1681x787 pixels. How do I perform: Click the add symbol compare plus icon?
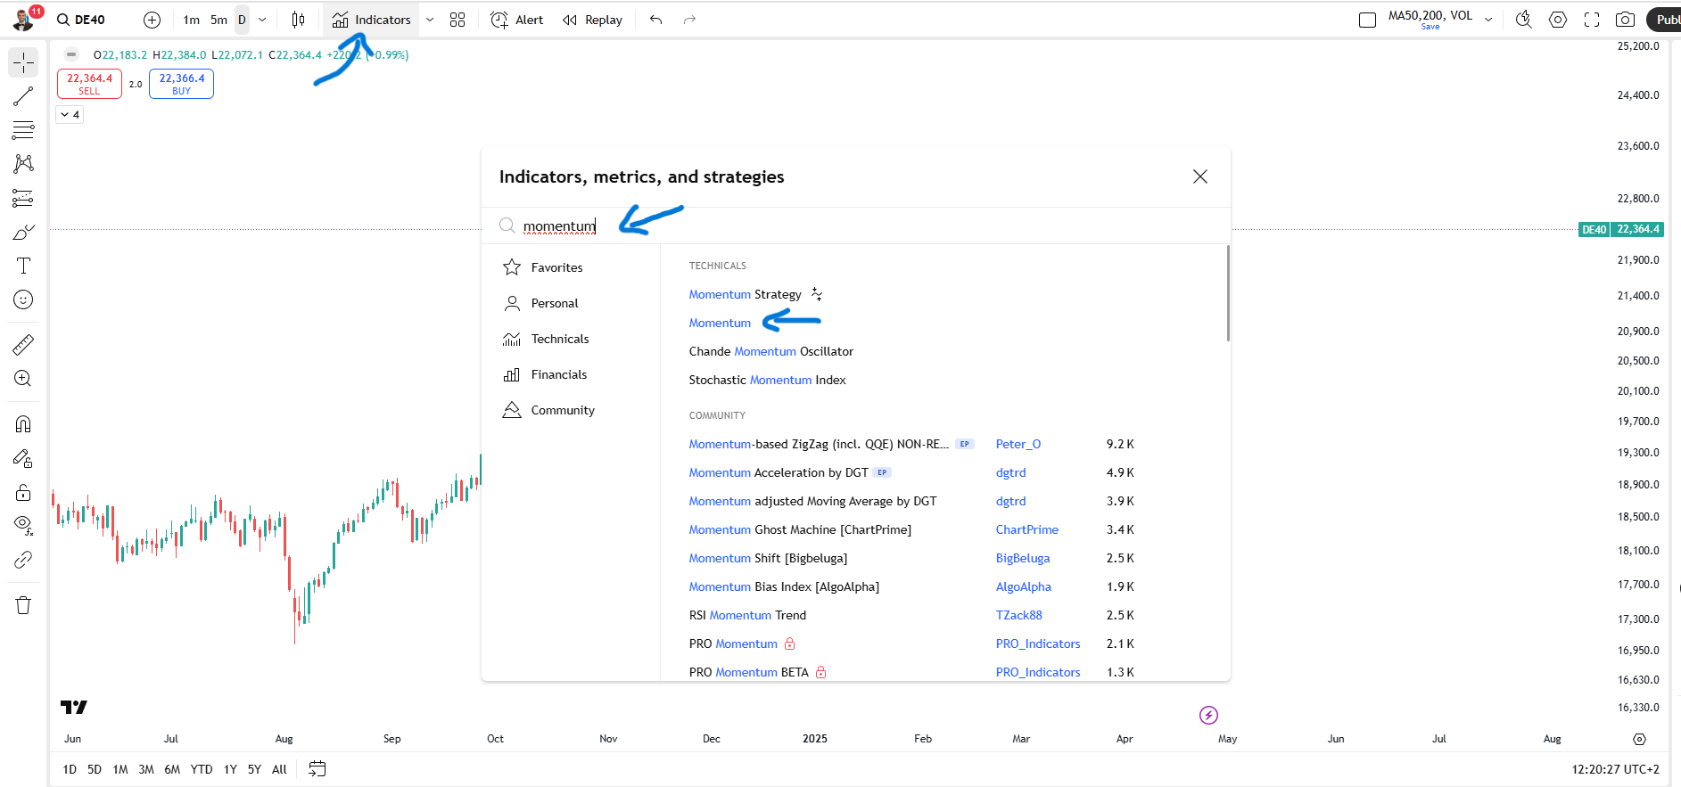tap(152, 20)
